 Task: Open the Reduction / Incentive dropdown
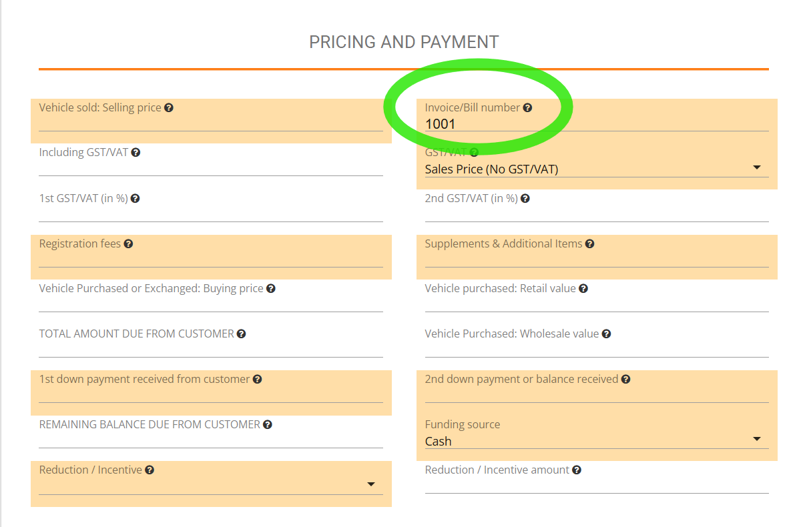coord(210,485)
